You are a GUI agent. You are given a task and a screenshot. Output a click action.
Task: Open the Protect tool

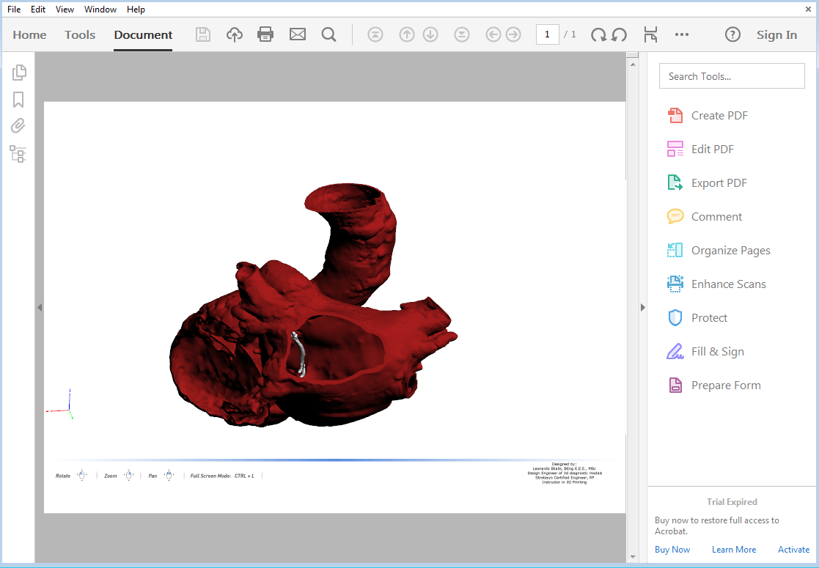pyautogui.click(x=697, y=318)
